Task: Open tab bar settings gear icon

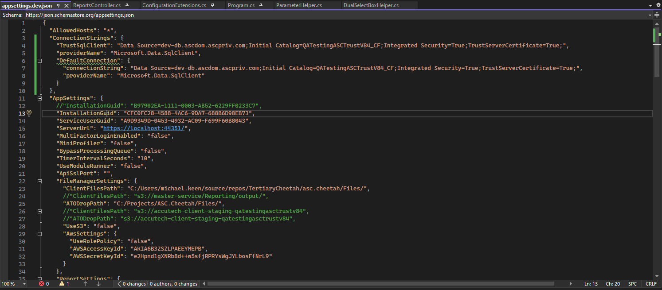Action: [658, 5]
